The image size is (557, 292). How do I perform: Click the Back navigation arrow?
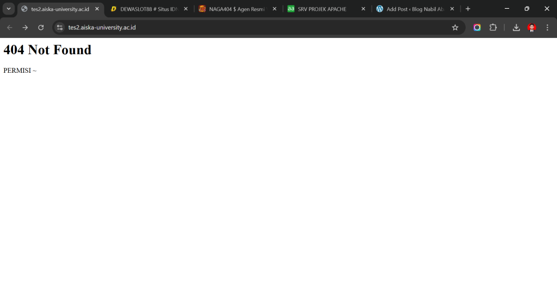coord(10,28)
